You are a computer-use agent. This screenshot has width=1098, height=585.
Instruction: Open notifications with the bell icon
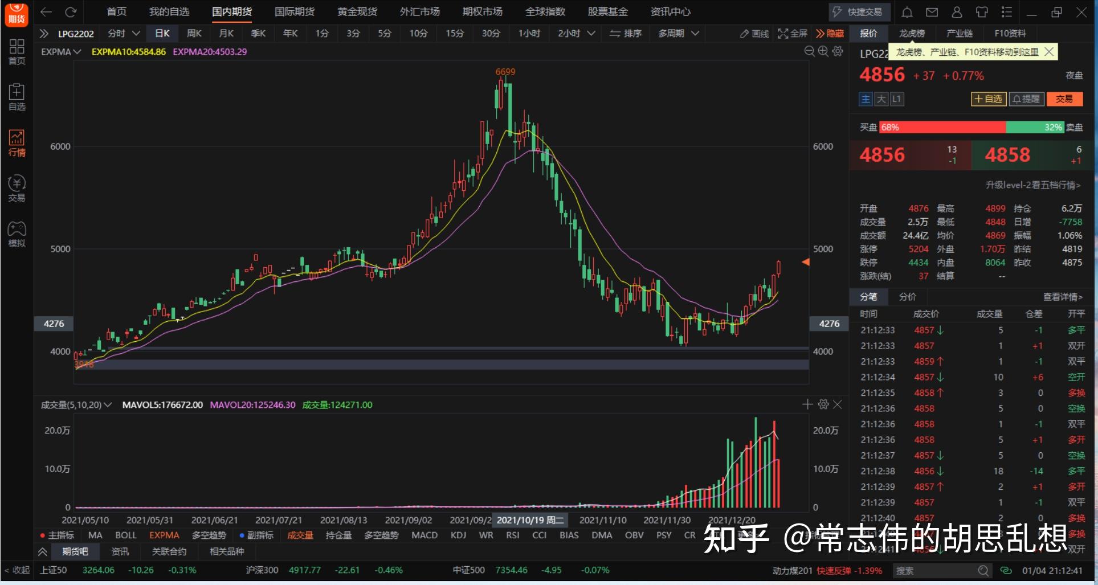pyautogui.click(x=906, y=11)
